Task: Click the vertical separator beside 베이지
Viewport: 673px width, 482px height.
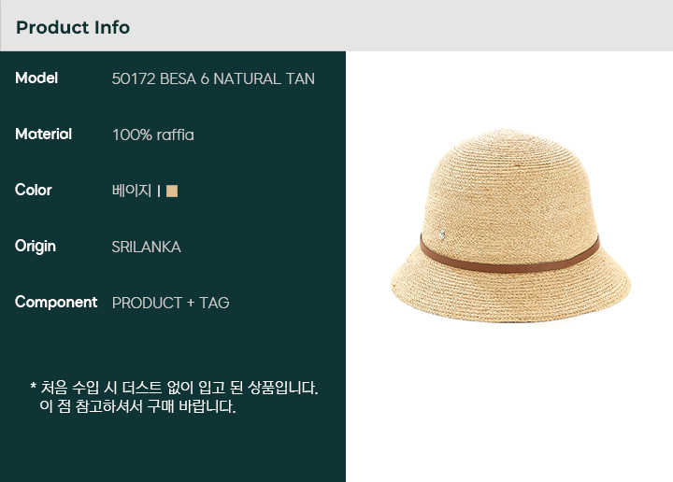Action: [x=159, y=191]
